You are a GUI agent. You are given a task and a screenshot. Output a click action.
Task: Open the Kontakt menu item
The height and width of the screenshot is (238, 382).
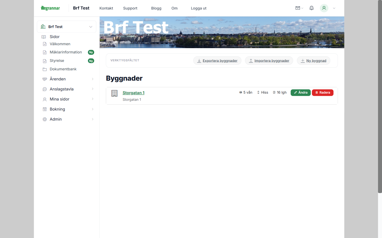coord(106,8)
